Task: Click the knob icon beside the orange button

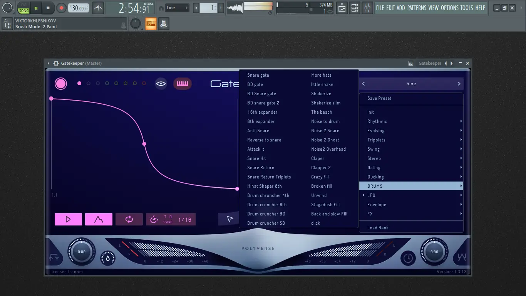Action: point(136,24)
